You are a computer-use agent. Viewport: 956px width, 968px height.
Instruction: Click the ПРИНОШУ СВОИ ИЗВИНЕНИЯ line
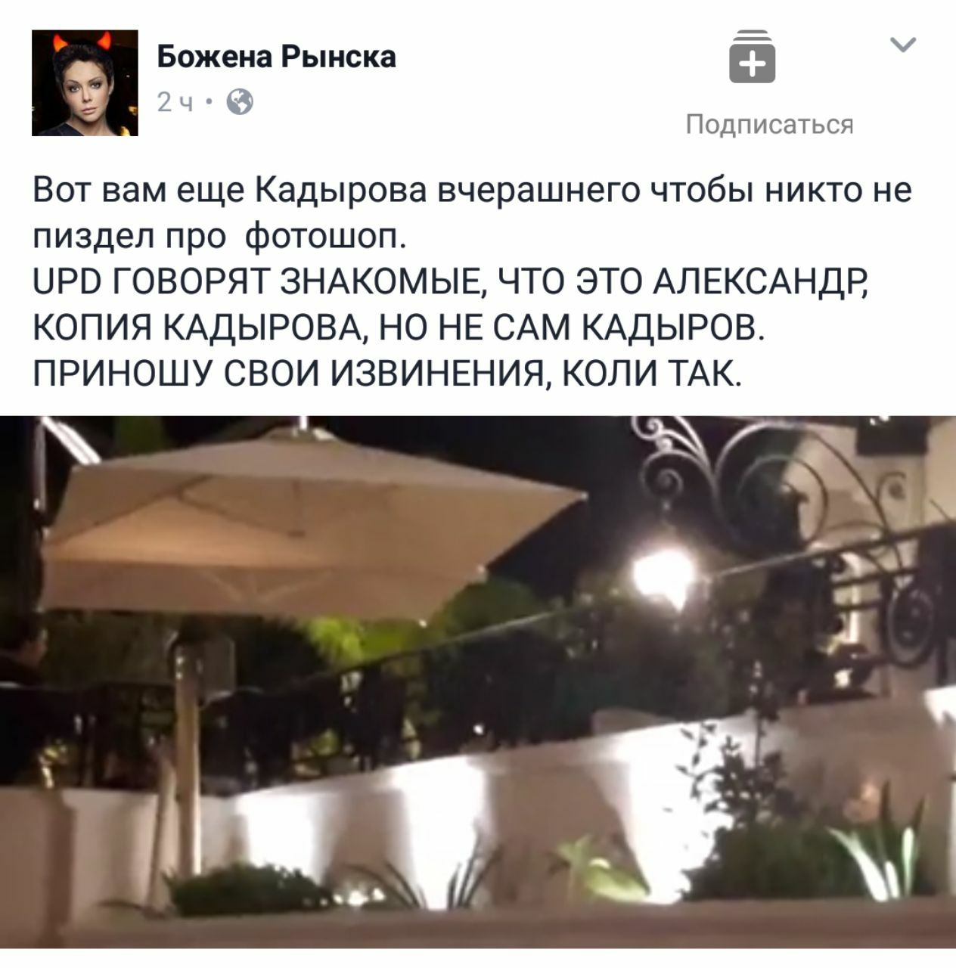point(384,373)
